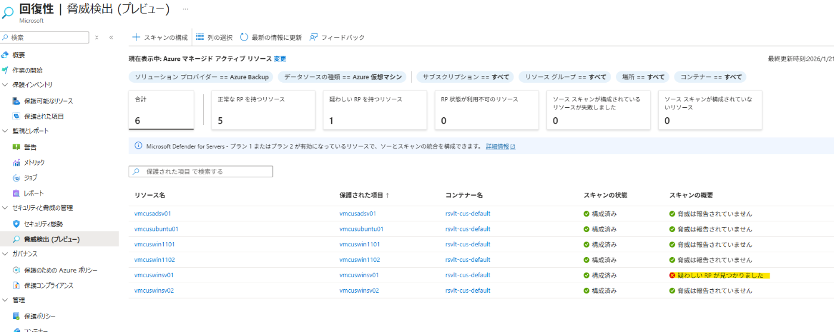834x332 pixels.
Task: Click the 保護コンプライアンス icon
Action: coord(17,286)
